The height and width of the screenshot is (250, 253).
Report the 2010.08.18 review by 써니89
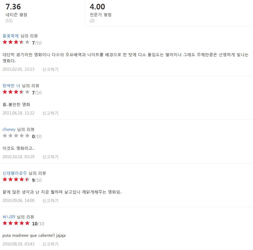click(50, 244)
